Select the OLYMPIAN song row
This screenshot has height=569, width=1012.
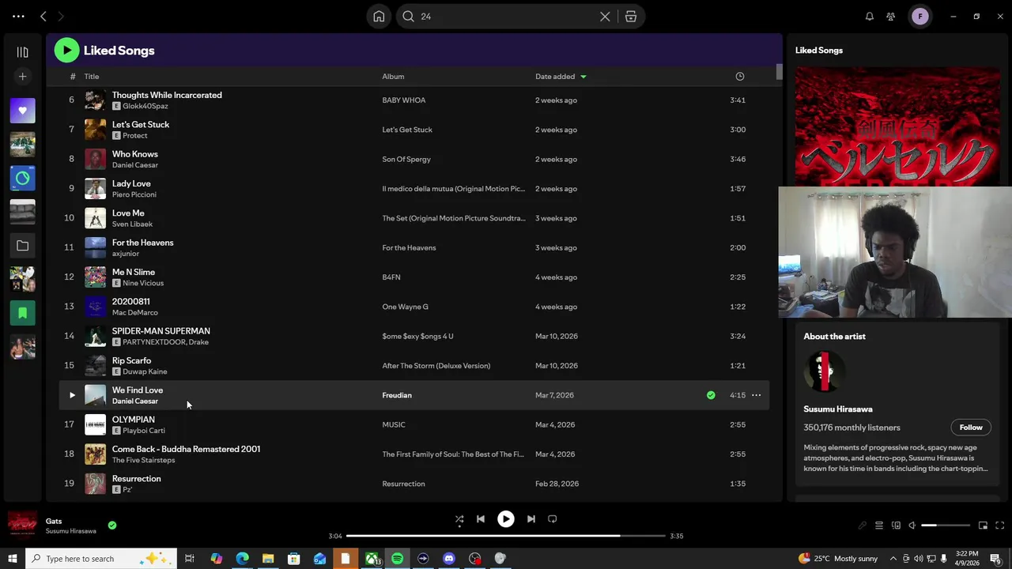[x=414, y=424]
